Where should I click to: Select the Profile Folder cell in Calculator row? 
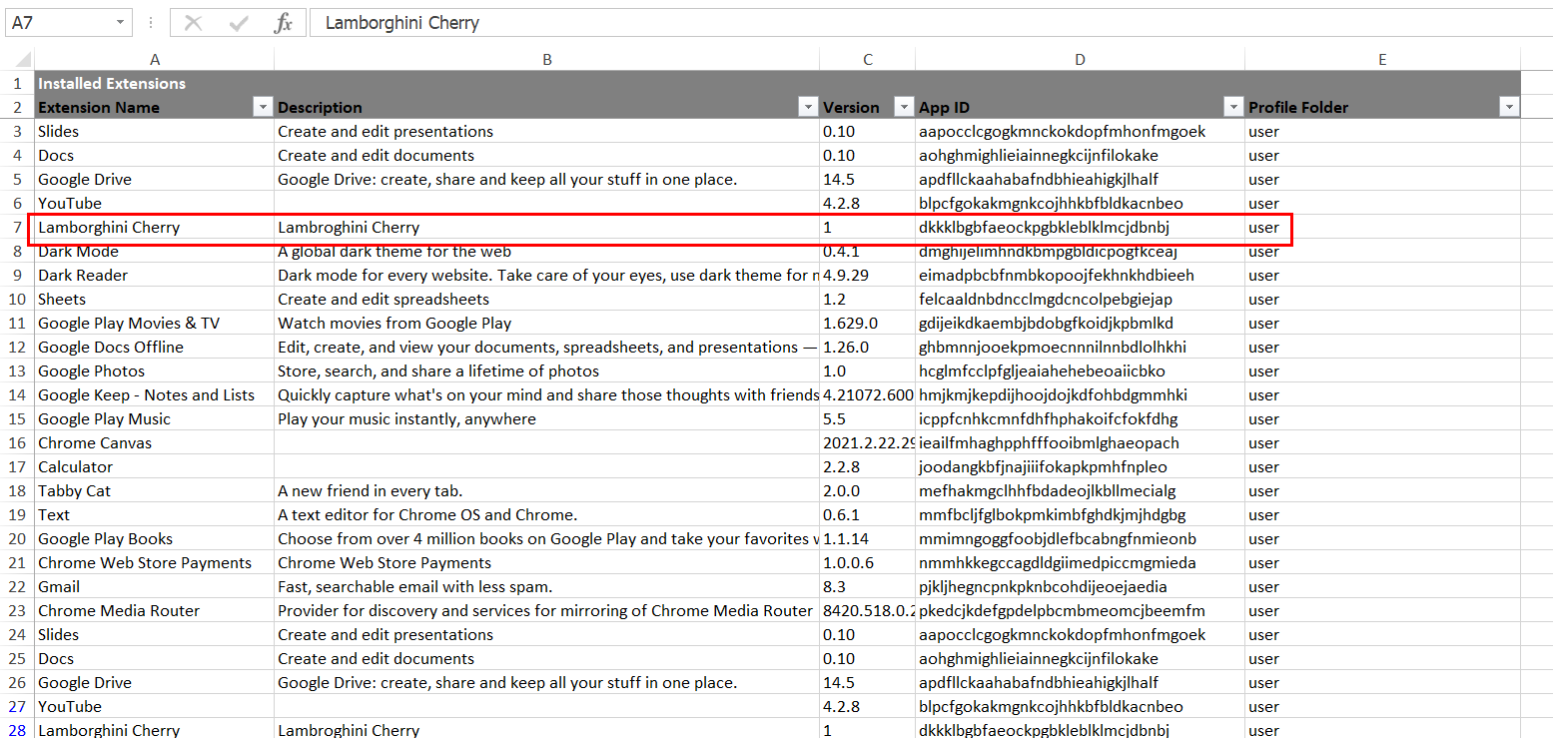click(x=1383, y=466)
